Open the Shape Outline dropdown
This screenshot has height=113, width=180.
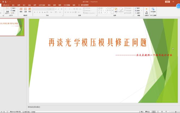(128, 11)
